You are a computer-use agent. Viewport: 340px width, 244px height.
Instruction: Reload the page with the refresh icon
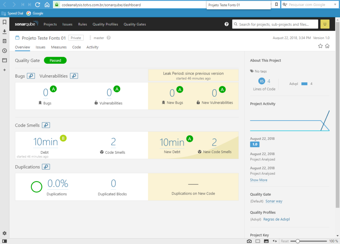point(38,5)
